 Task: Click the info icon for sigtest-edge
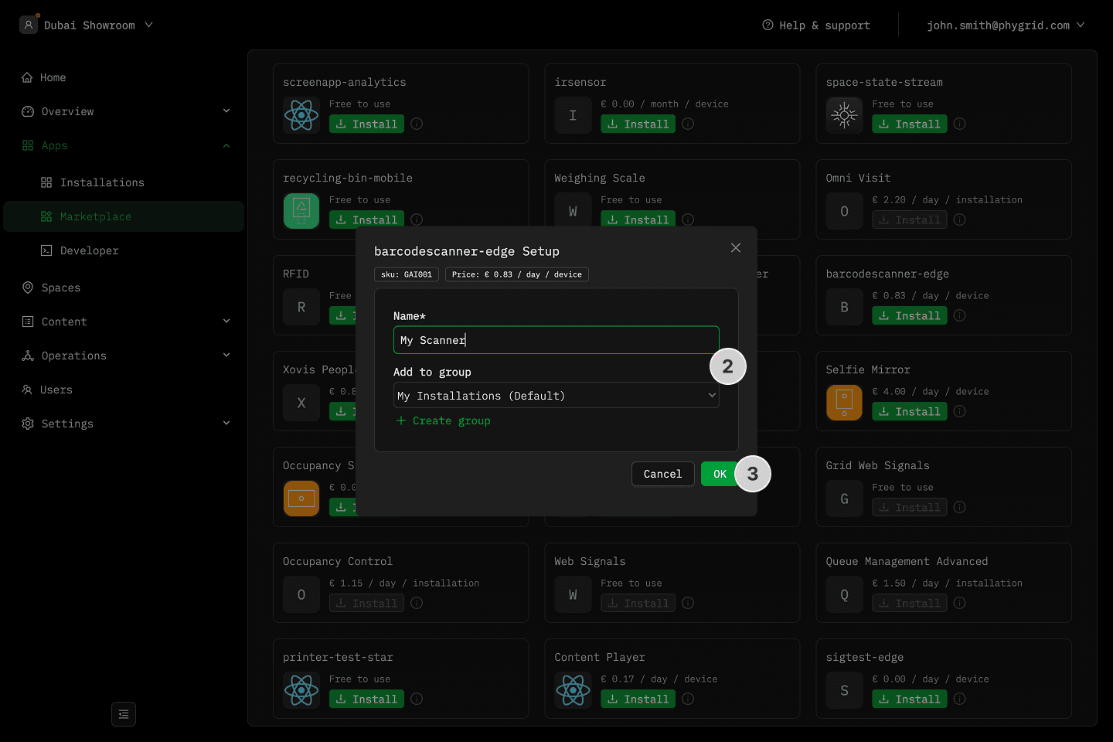[x=959, y=699]
